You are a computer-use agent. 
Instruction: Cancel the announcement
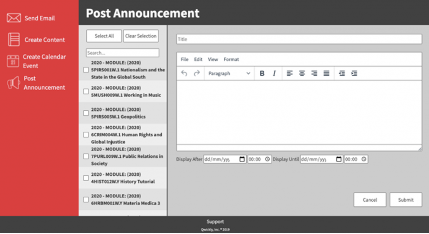370,200
